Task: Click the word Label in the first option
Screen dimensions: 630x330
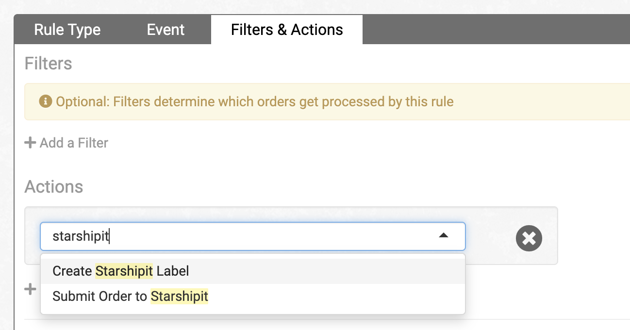Action: (x=173, y=271)
